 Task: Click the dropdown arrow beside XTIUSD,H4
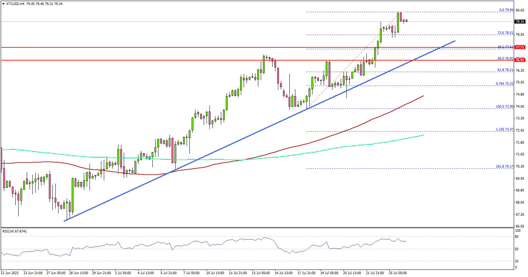pos(3,4)
